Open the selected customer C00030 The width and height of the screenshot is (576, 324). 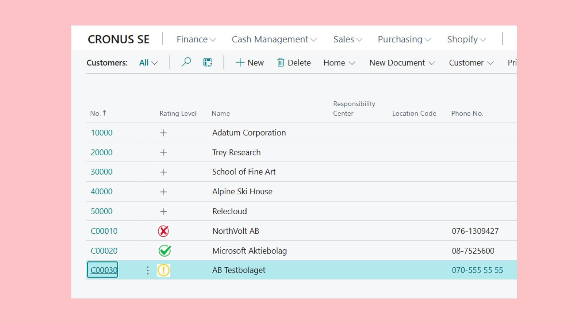[104, 270]
